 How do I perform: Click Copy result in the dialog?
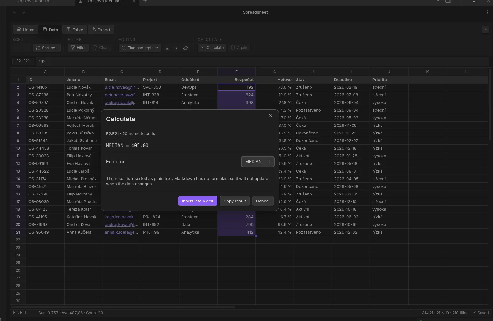click(x=234, y=201)
